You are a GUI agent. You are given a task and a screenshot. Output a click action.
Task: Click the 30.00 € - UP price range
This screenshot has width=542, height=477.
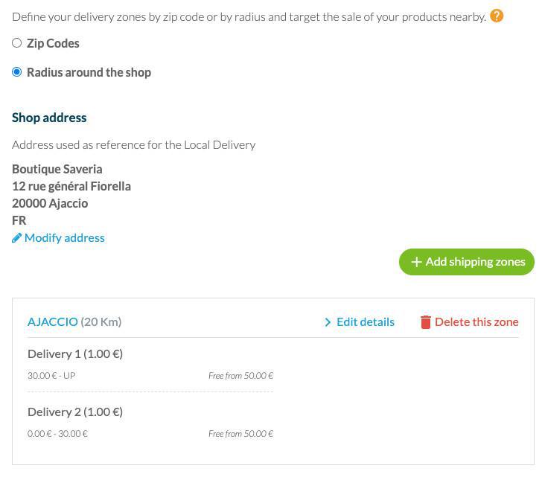(x=51, y=376)
